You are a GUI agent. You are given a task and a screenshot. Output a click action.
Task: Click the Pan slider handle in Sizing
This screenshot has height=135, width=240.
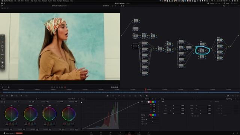[173, 106]
